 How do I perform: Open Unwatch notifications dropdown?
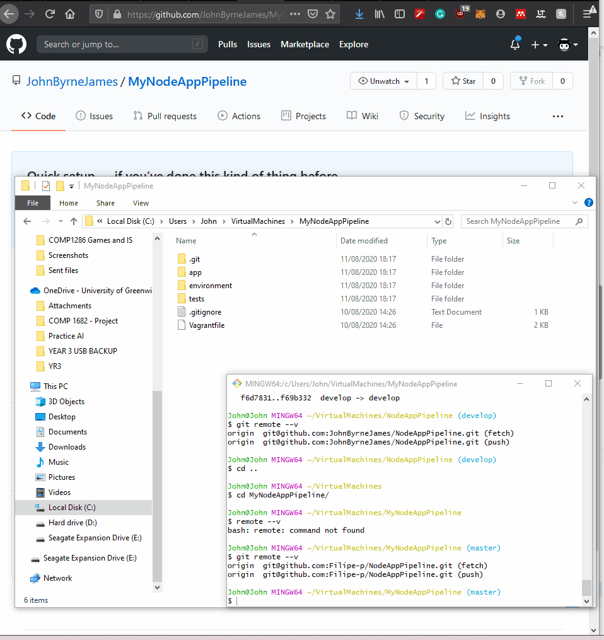pyautogui.click(x=383, y=81)
